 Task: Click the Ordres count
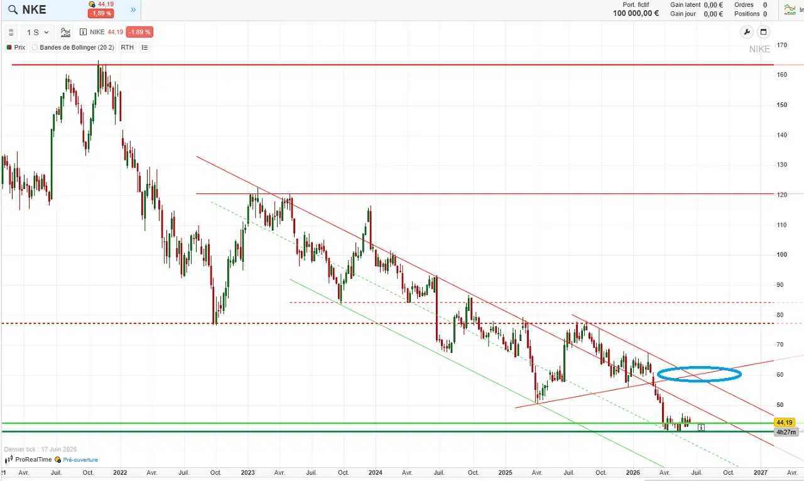pyautogui.click(x=764, y=4)
